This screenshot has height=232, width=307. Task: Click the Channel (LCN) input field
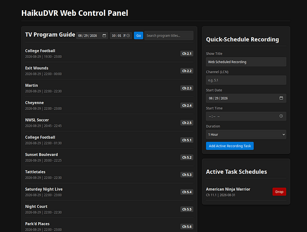pyautogui.click(x=246, y=80)
